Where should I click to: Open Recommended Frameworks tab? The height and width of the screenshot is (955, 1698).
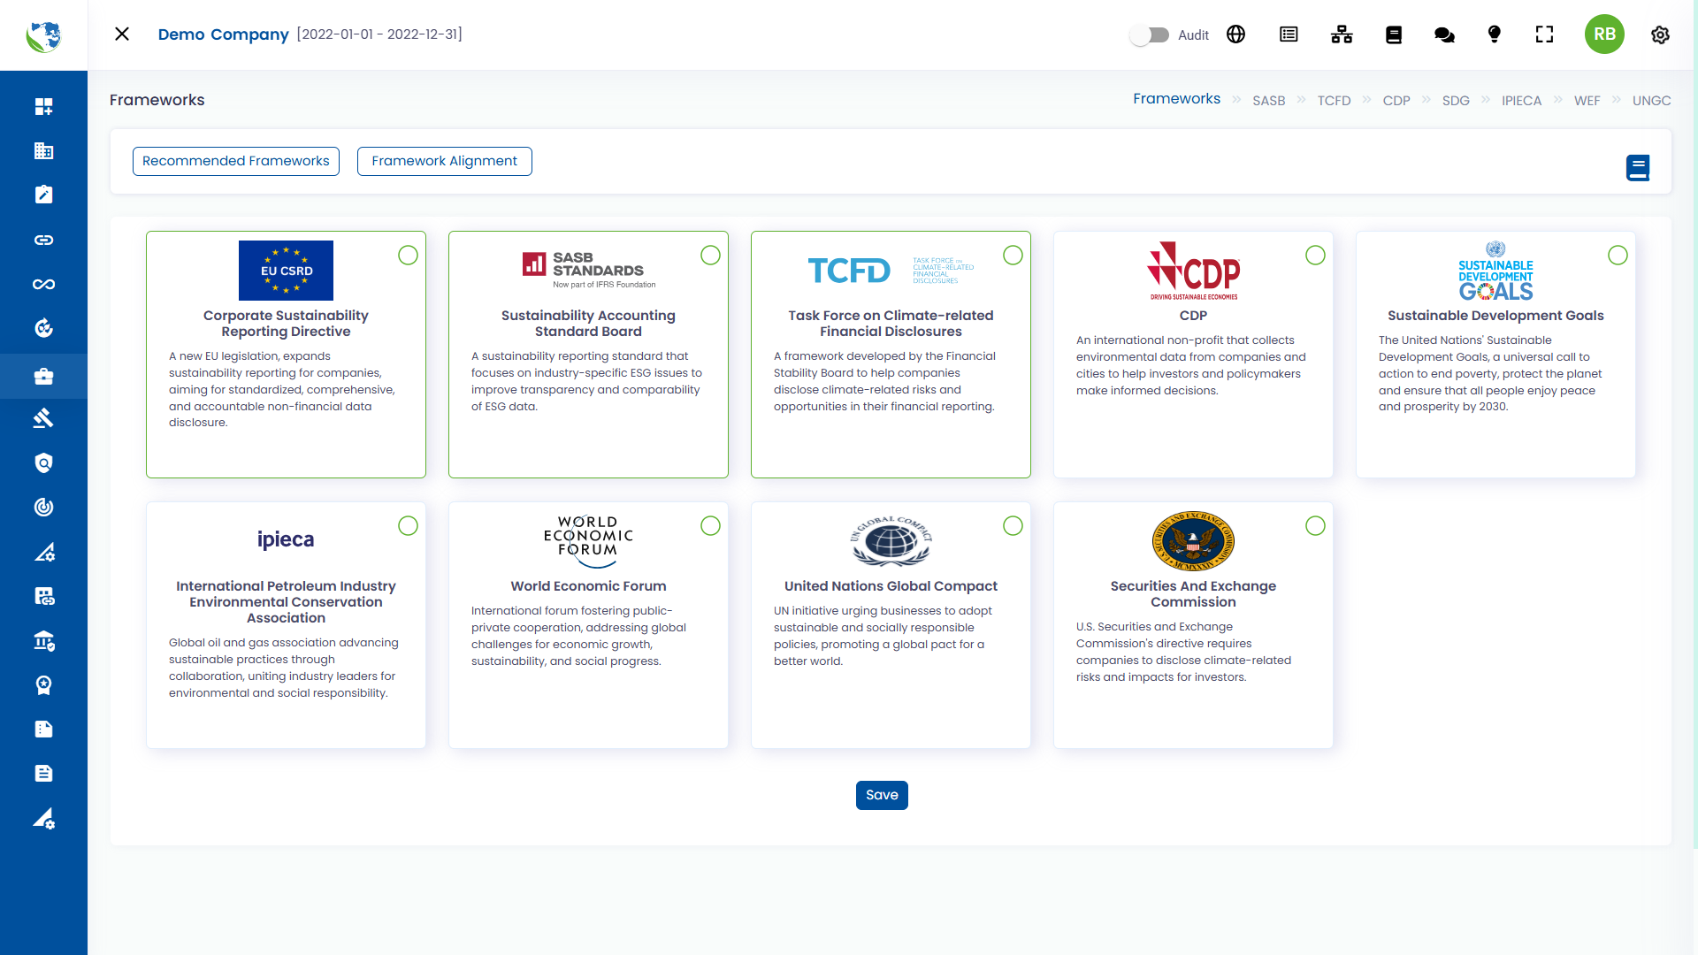click(x=235, y=161)
